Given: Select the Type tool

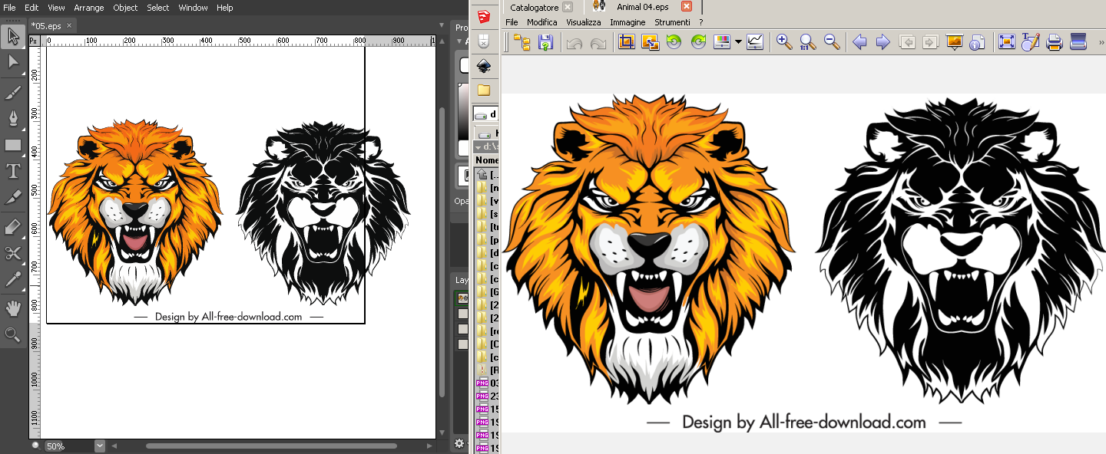Looking at the screenshot, I should click(13, 172).
